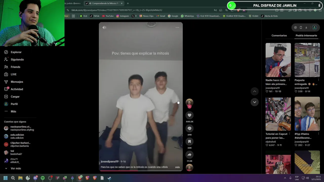Open the joseelpana19 username on the video
This screenshot has width=324, height=182.
[110, 162]
